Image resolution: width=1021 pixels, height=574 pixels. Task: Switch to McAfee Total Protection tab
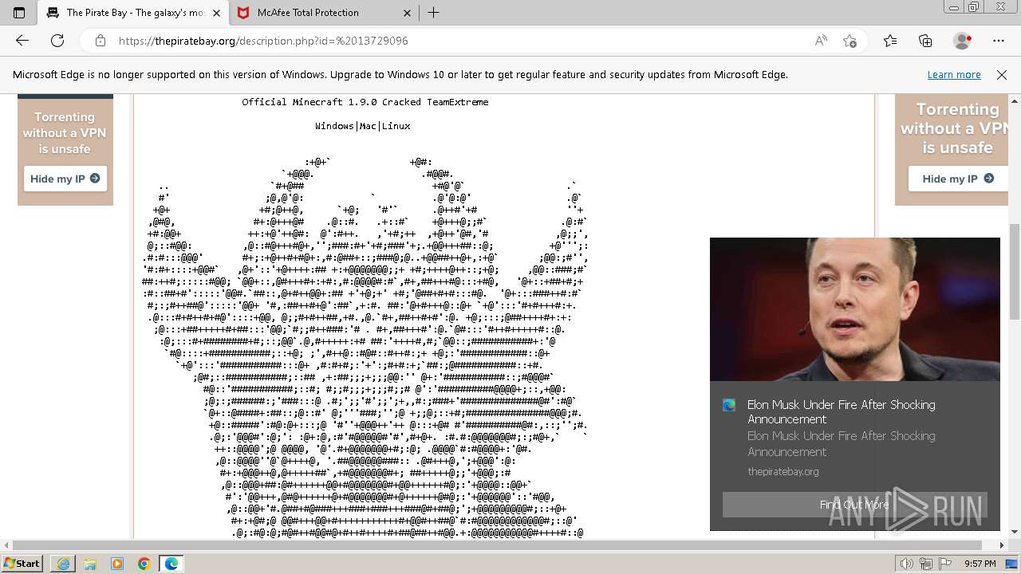pos(324,13)
